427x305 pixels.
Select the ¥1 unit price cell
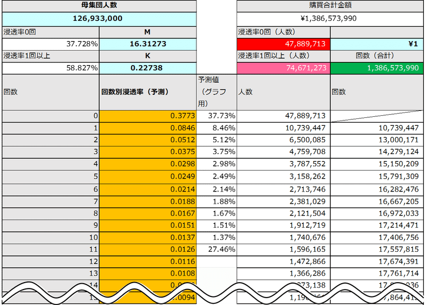pos(377,44)
